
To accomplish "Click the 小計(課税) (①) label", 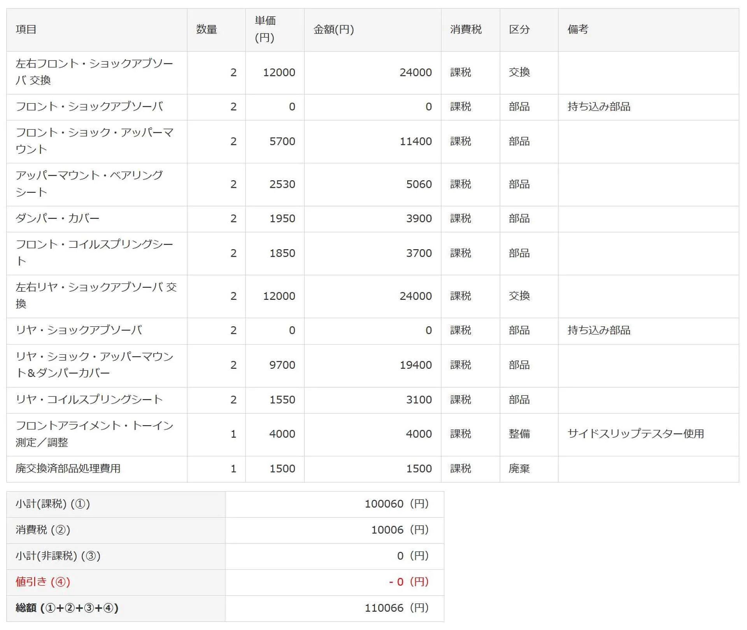I will pos(53,504).
